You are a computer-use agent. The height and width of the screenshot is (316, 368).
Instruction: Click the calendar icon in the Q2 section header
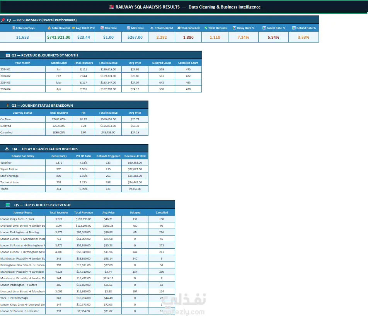click(x=8, y=55)
